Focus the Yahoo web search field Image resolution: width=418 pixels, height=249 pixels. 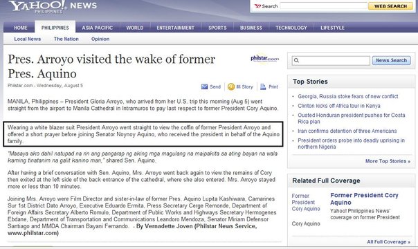(x=323, y=6)
